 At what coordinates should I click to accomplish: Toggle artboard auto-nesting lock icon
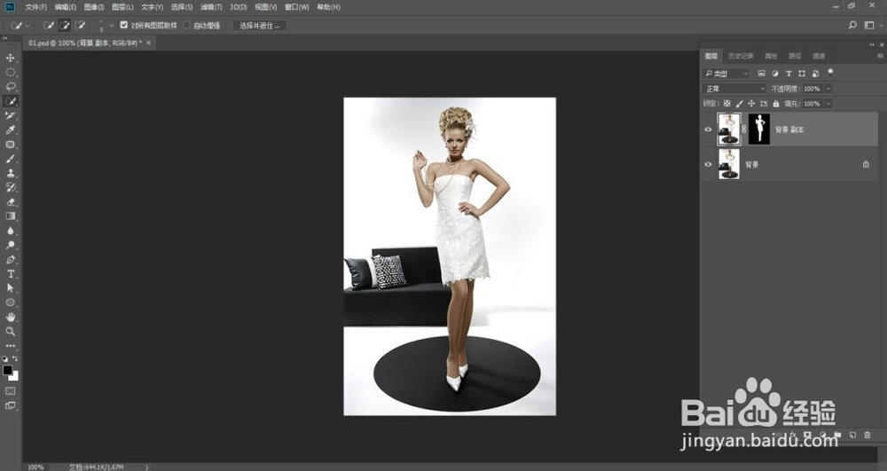[x=764, y=104]
